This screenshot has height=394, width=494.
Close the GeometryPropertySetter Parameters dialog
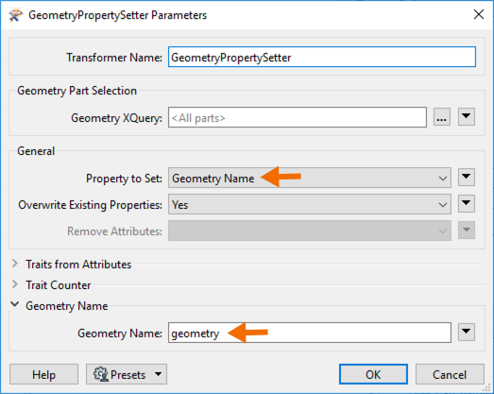[x=479, y=14]
